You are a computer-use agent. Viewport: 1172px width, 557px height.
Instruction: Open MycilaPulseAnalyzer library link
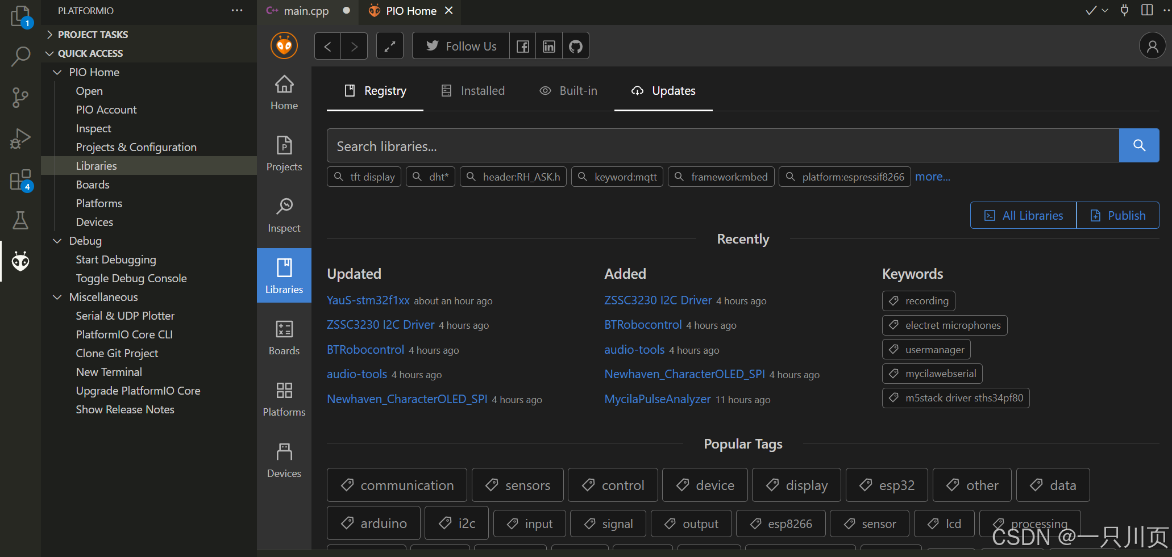(658, 399)
